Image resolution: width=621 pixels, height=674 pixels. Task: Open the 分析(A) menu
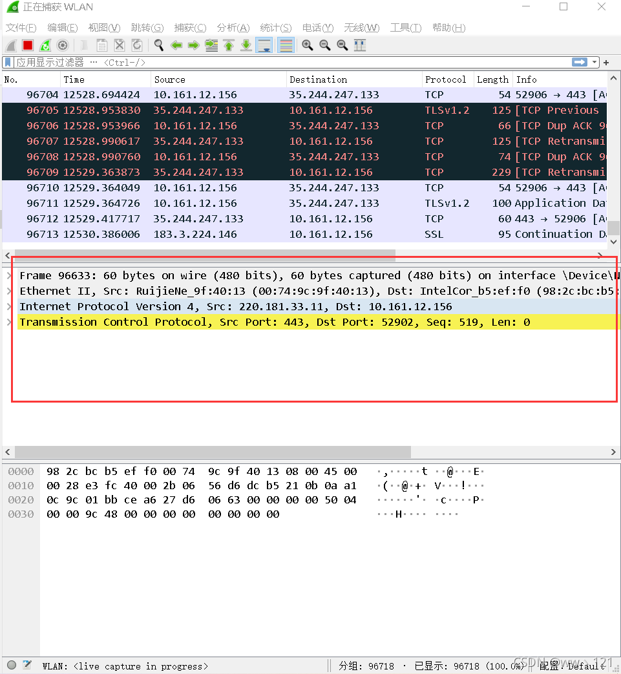tap(233, 28)
